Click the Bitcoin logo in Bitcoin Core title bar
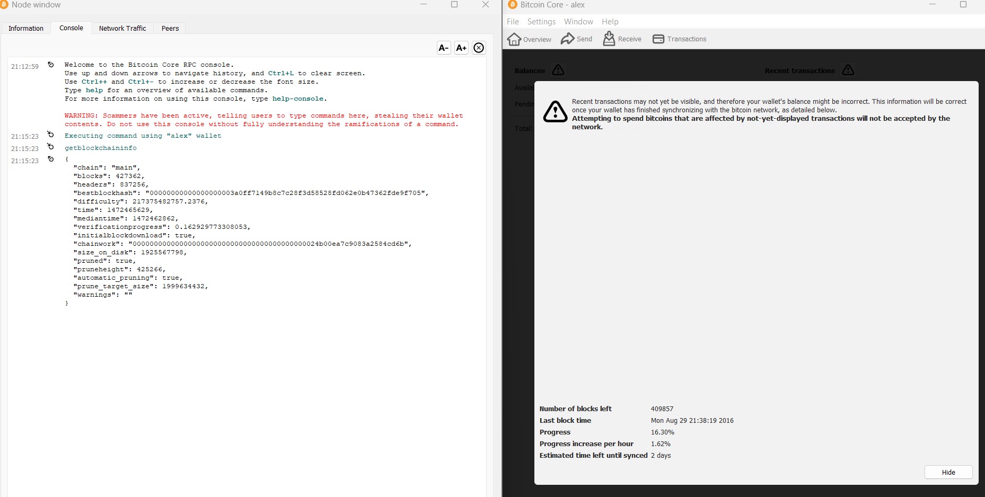 pos(513,5)
